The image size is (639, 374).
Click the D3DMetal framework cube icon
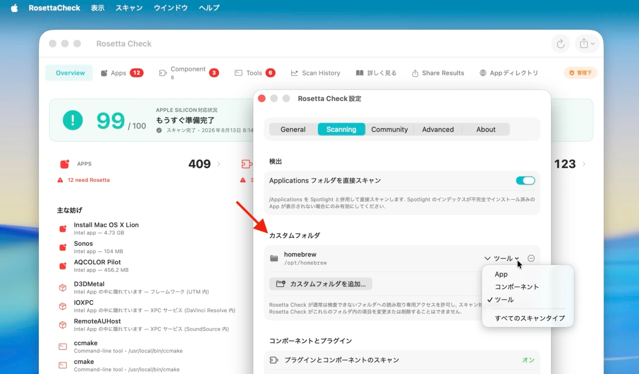[x=63, y=288]
